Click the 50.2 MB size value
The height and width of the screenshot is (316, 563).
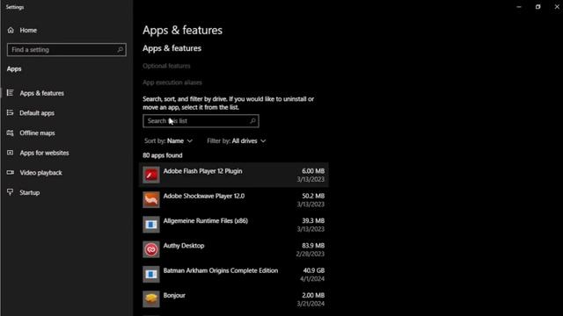point(313,196)
